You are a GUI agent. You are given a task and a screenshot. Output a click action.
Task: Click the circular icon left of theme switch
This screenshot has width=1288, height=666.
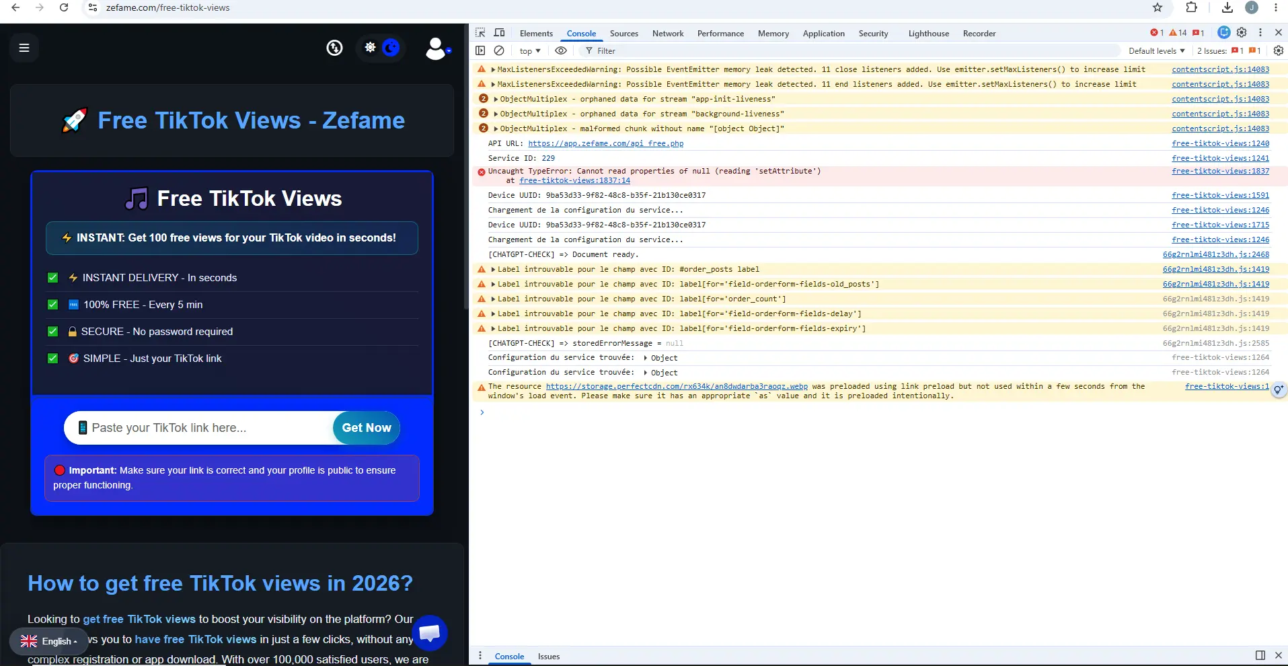coord(334,48)
